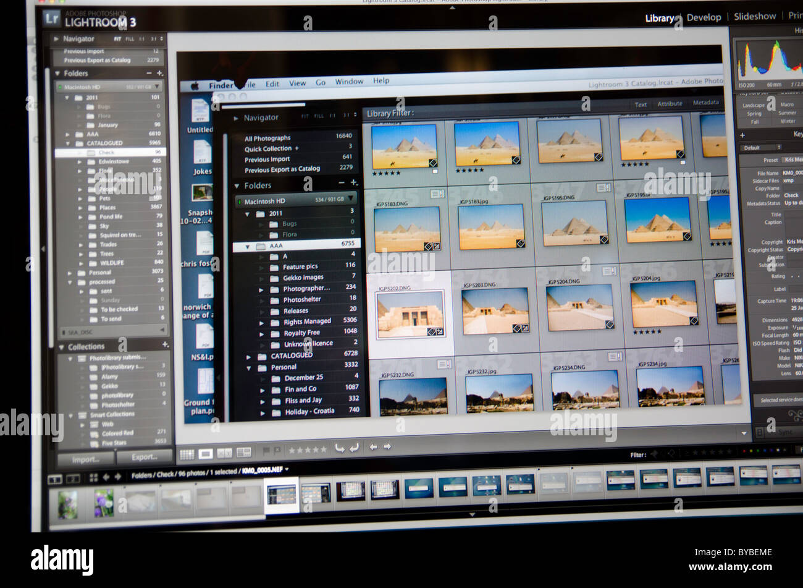This screenshot has height=588, width=803.
Task: Click filmstrip grid shortcut icon
Action: 94,477
